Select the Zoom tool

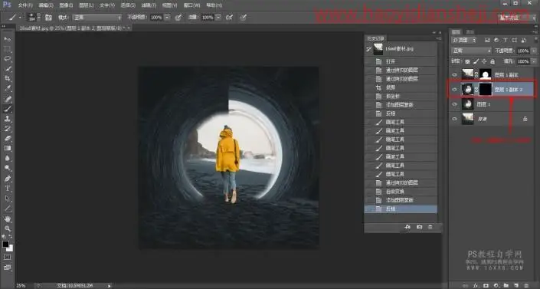8,228
